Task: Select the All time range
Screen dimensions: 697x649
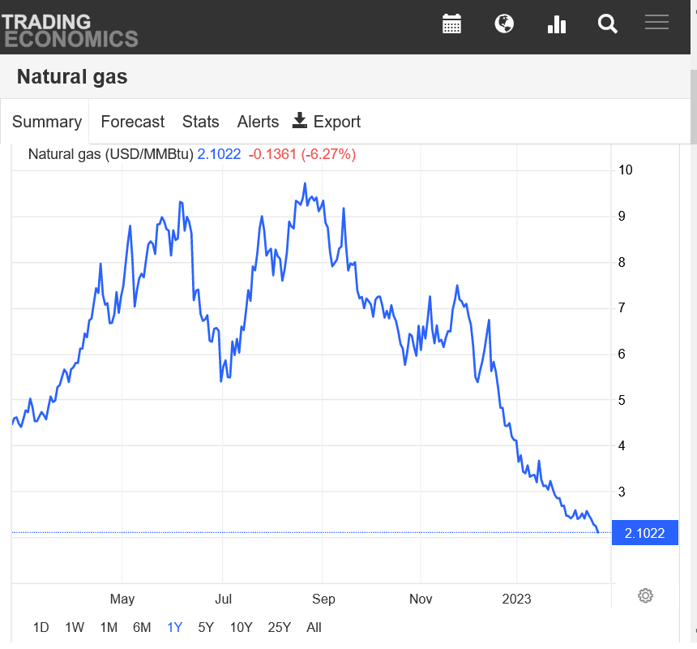Action: tap(314, 627)
